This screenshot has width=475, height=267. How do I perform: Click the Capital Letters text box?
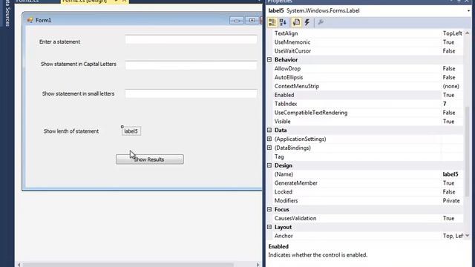pos(191,65)
